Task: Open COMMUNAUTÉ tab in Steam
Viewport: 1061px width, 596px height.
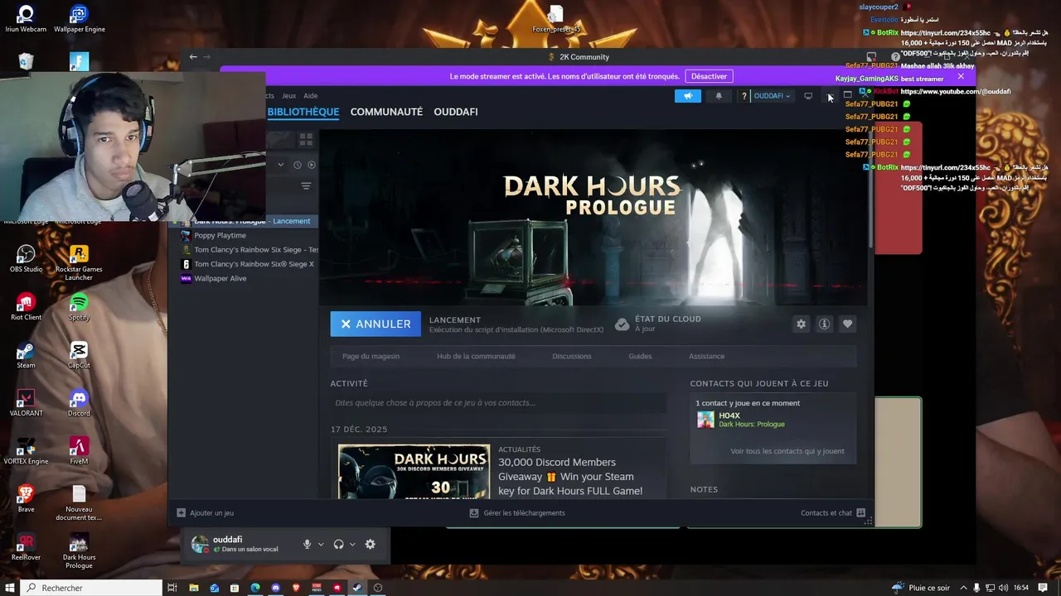Action: pos(386,112)
